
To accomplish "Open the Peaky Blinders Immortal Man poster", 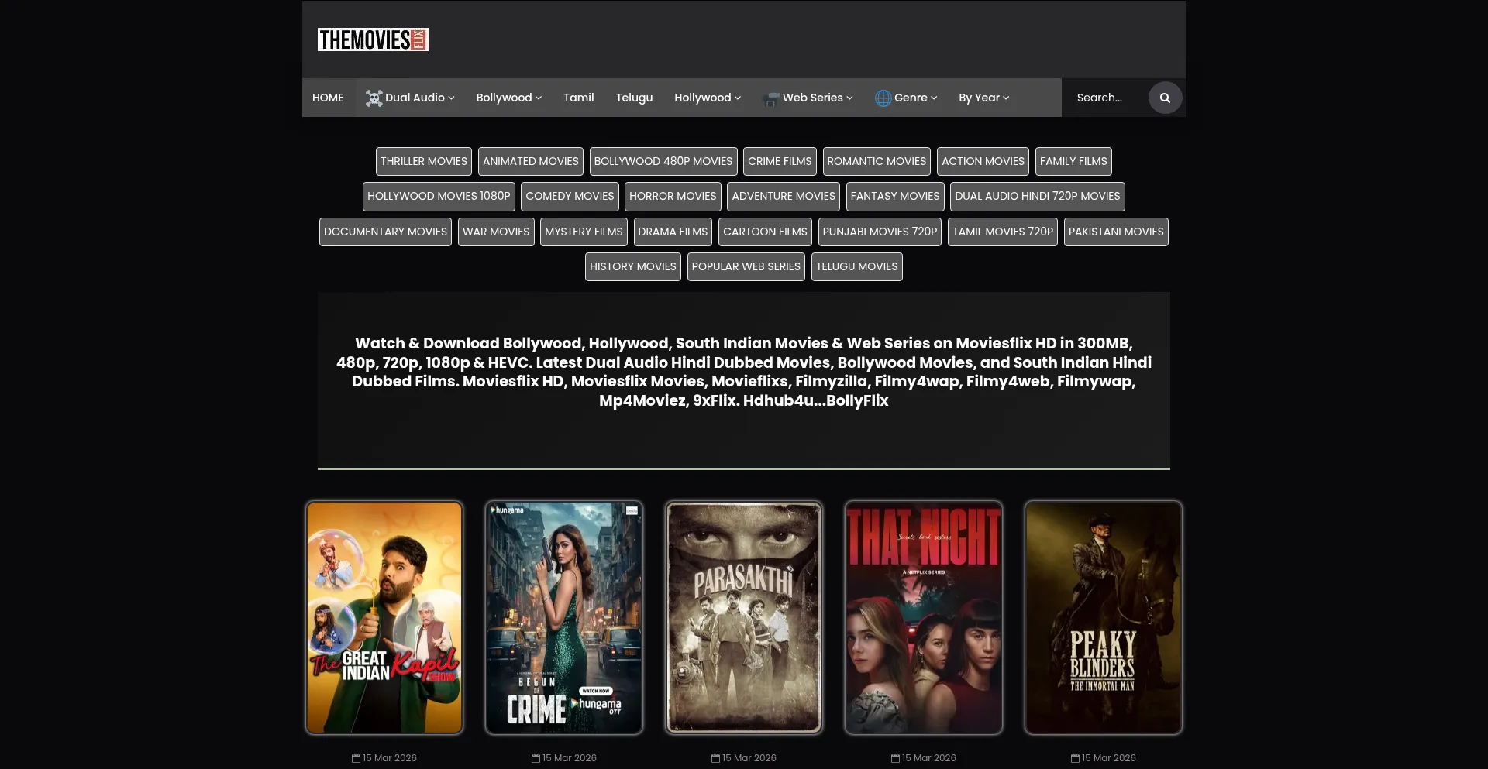I will (x=1104, y=617).
